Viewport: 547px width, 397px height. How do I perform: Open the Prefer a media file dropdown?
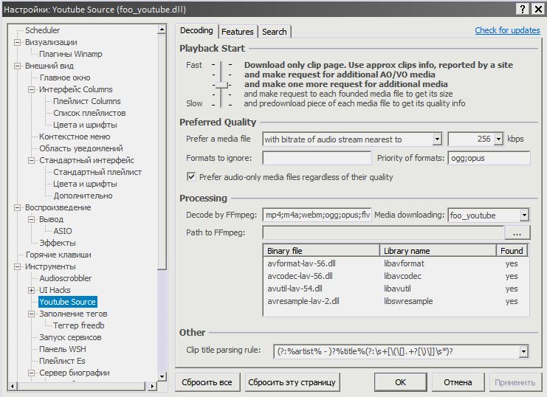tap(436, 139)
